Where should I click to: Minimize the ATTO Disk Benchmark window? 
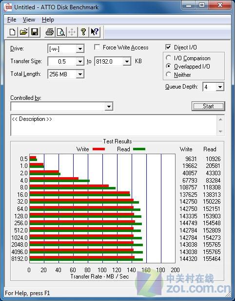click(189, 5)
